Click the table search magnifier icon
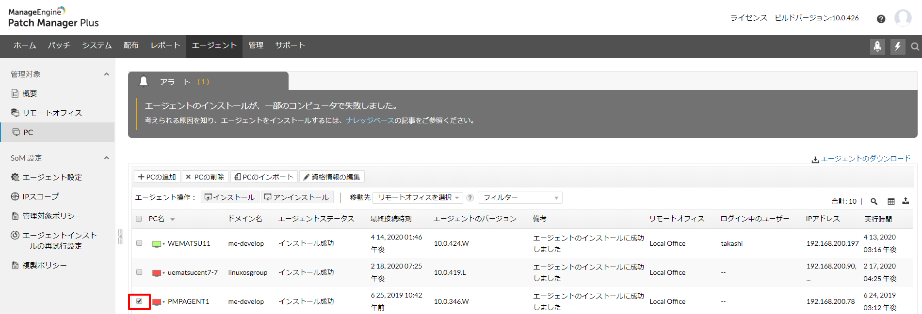The height and width of the screenshot is (314, 922). pyautogui.click(x=874, y=201)
